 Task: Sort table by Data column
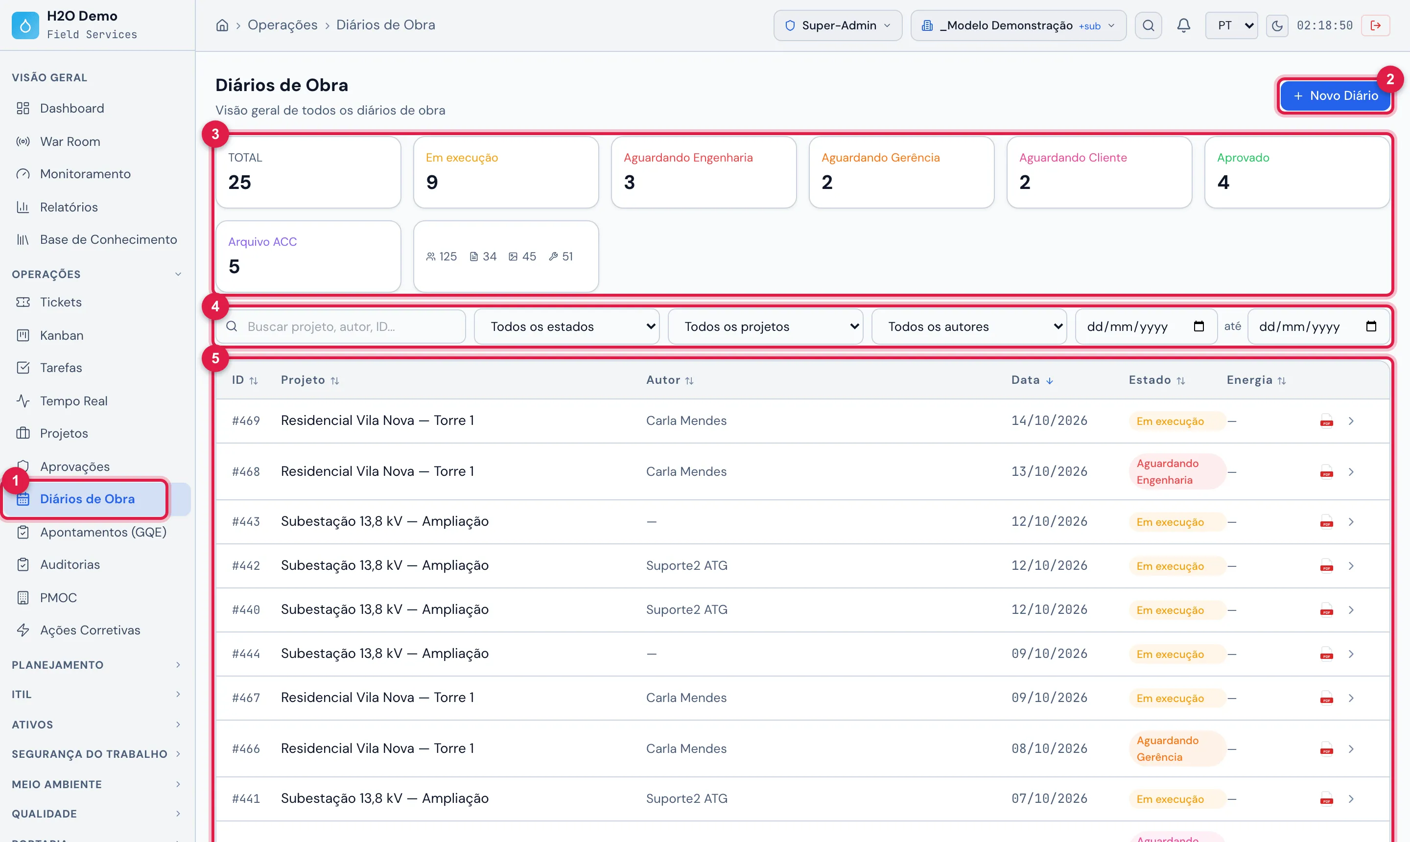1032,380
